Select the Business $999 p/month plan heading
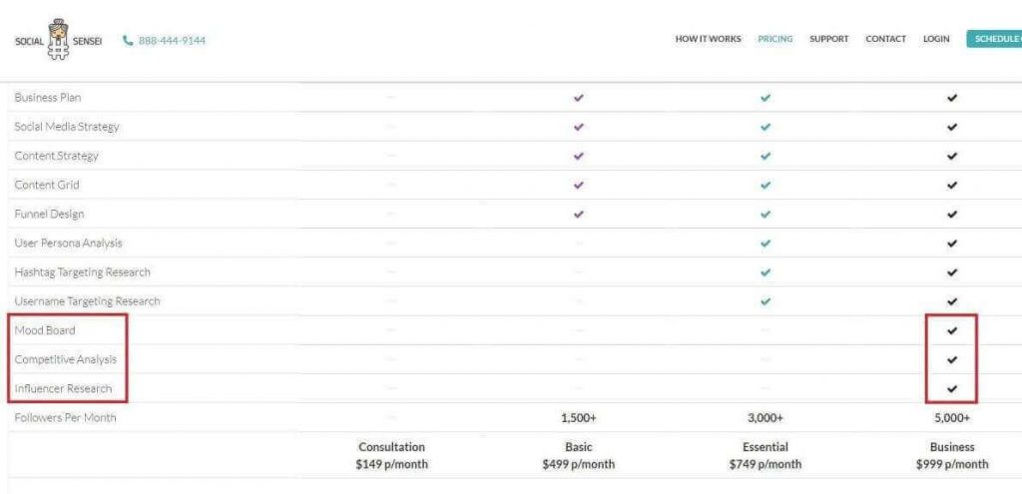This screenshot has height=494, width=1022. coord(952,456)
